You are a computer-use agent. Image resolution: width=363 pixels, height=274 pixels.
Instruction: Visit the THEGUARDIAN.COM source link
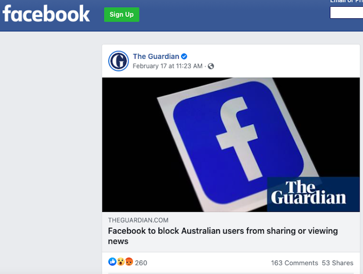[x=138, y=220]
